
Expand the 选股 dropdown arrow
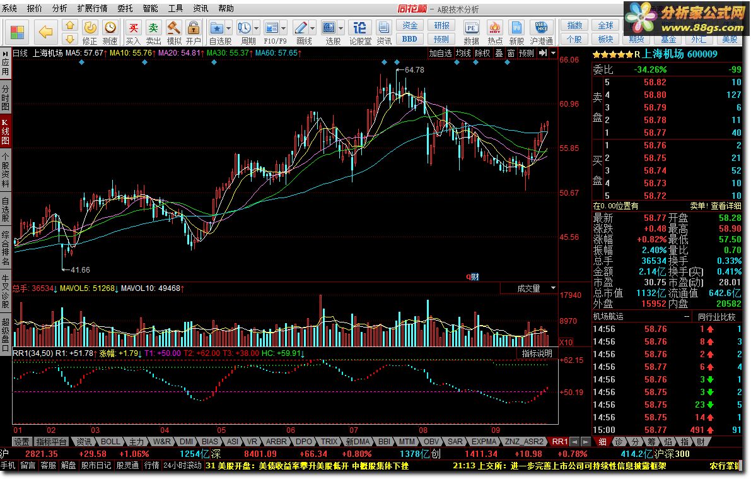click(x=341, y=28)
